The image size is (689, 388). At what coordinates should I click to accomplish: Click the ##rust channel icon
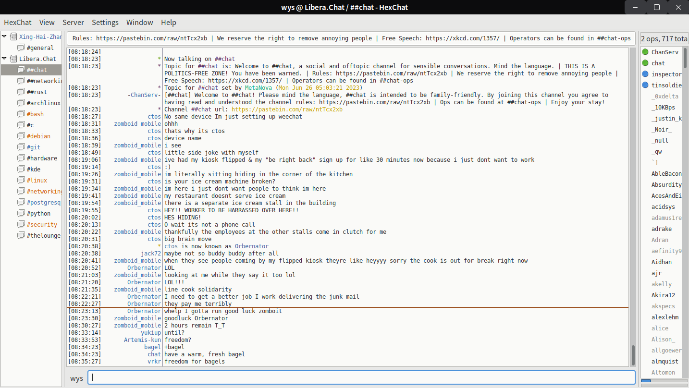[x=21, y=92]
